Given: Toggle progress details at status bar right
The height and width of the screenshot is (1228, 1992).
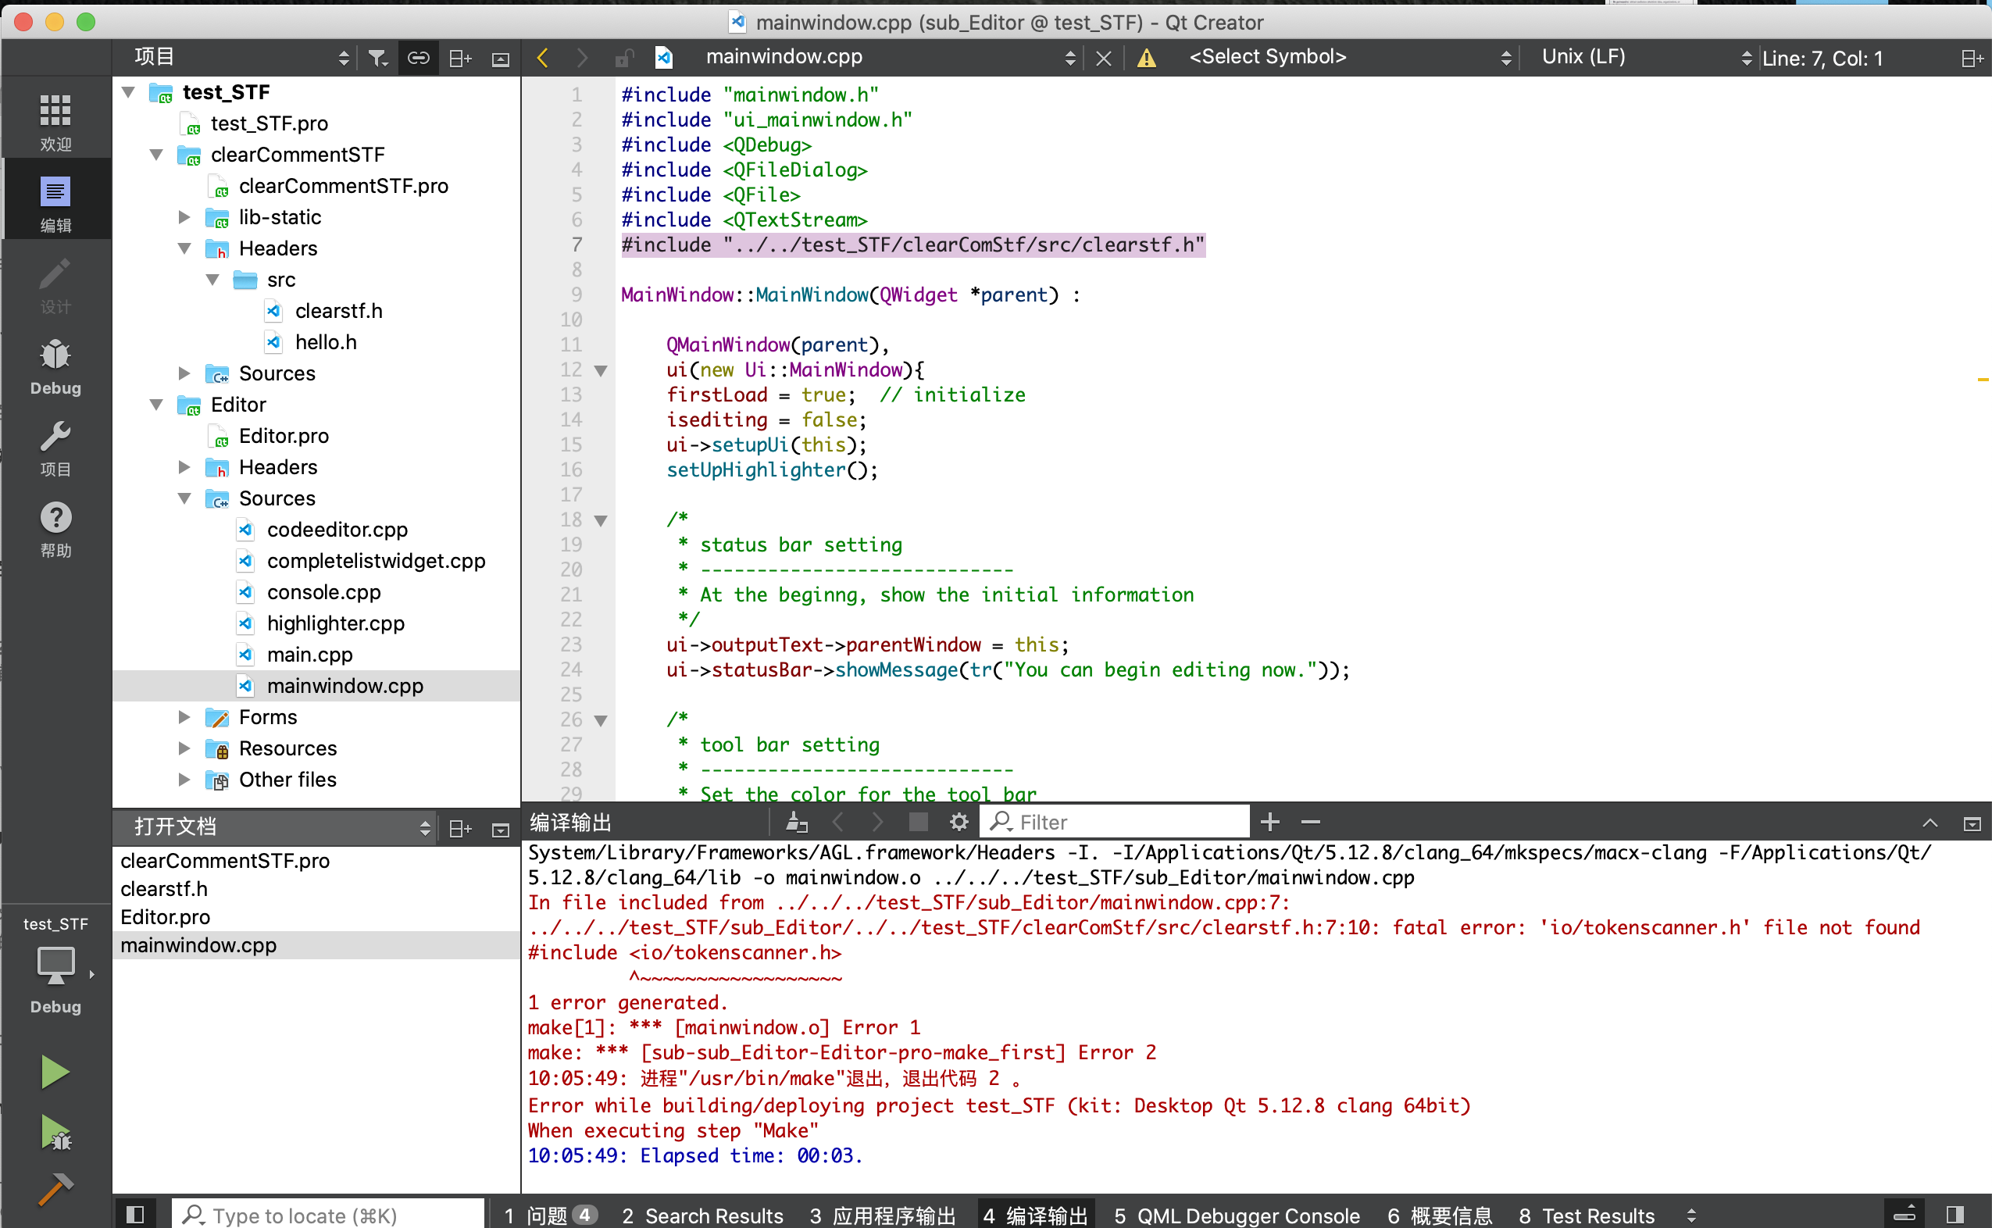Looking at the screenshot, I should click(1905, 1213).
